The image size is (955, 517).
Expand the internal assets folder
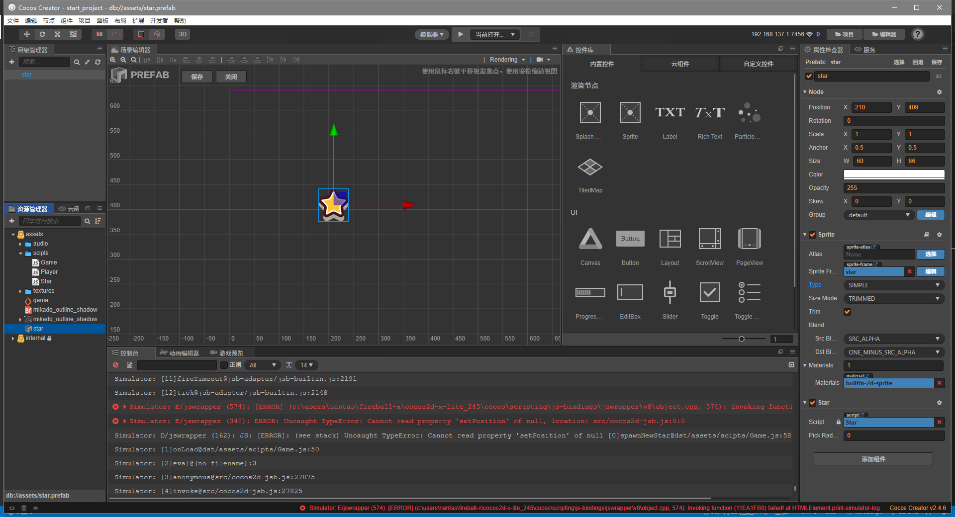12,339
